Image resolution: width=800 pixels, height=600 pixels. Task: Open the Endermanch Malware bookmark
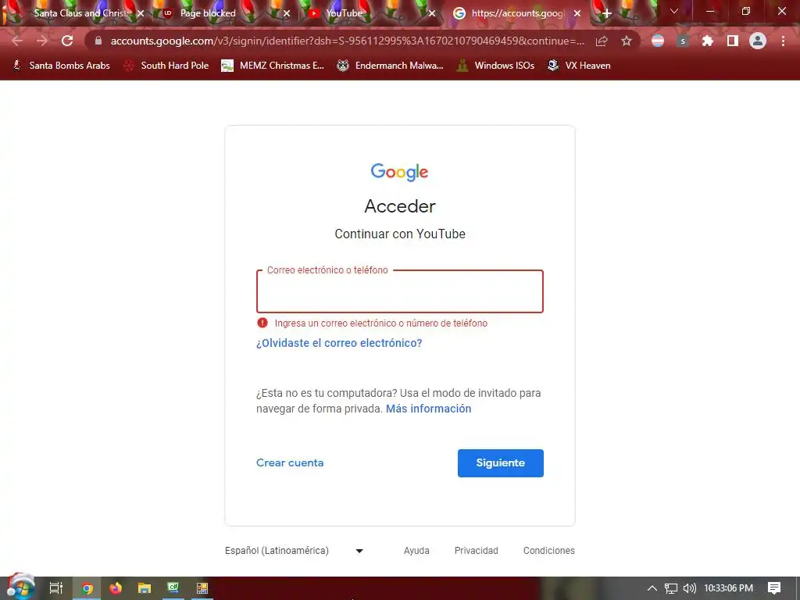coord(391,66)
